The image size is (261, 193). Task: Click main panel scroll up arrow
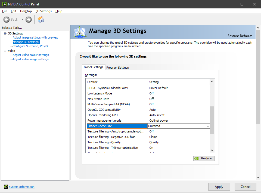(x=258, y=28)
